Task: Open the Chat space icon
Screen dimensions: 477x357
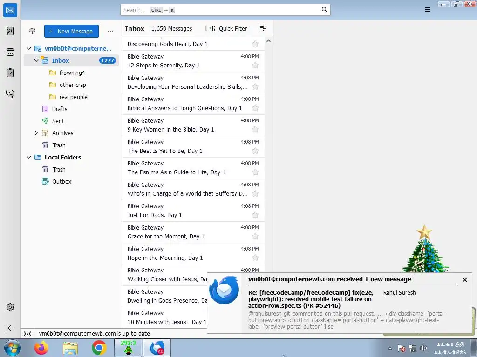Action: (x=10, y=93)
